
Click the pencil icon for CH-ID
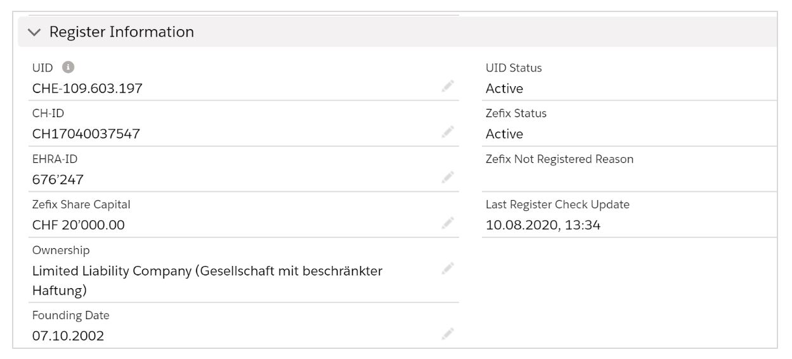click(x=448, y=132)
